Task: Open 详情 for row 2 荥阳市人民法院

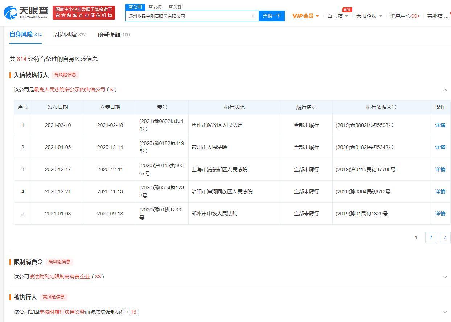Action: [440, 147]
